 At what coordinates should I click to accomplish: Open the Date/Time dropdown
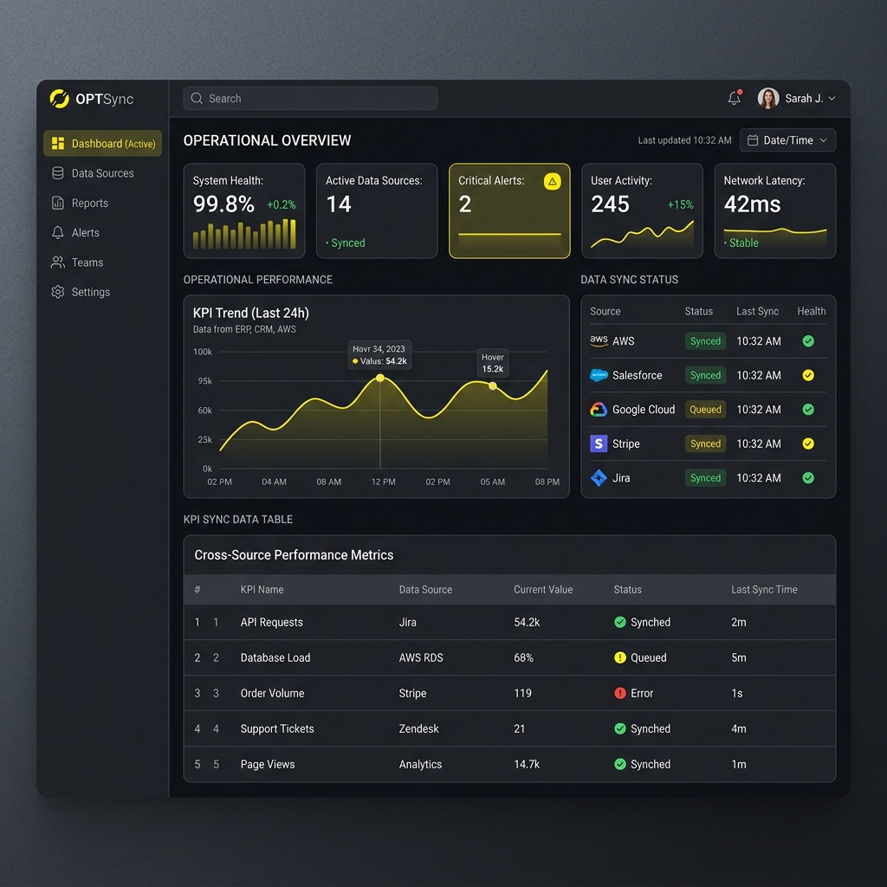787,140
